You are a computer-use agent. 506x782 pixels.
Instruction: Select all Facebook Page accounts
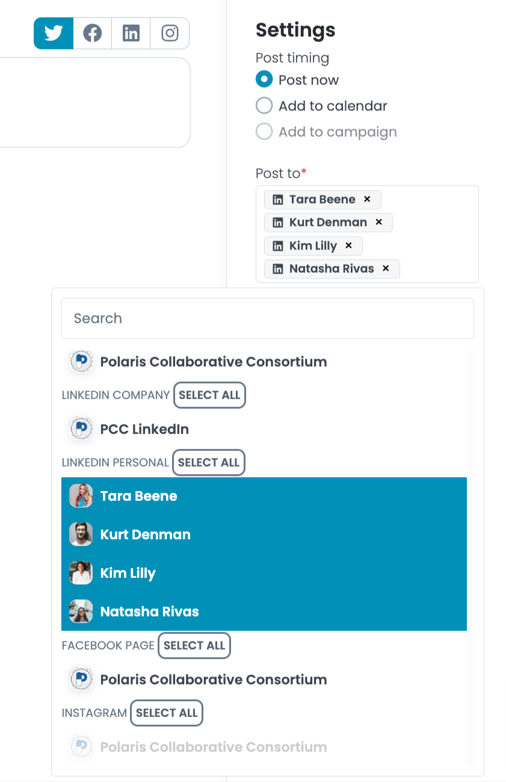pos(194,645)
